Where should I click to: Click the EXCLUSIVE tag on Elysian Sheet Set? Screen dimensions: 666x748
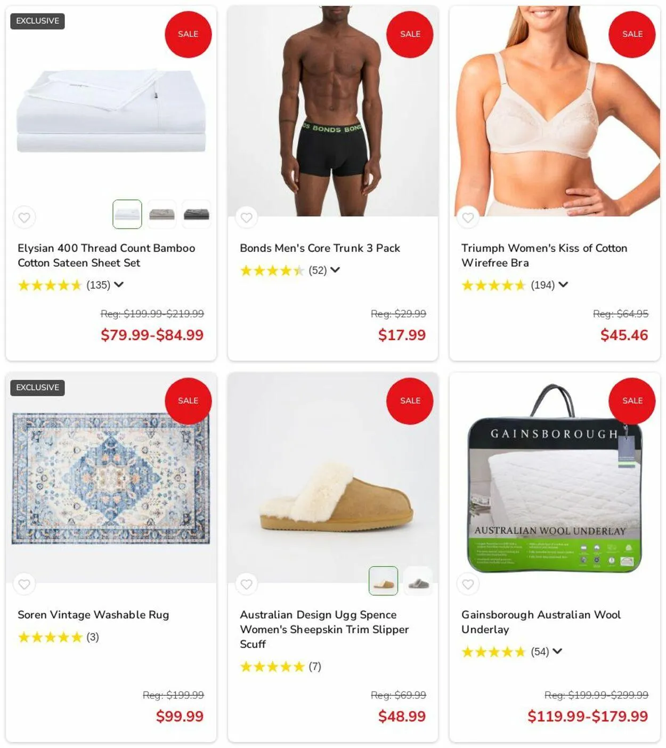coord(37,21)
